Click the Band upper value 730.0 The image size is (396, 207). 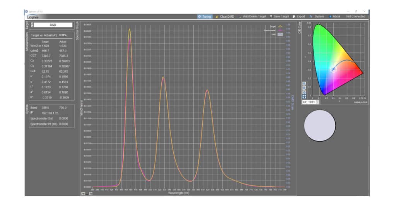(x=63, y=108)
